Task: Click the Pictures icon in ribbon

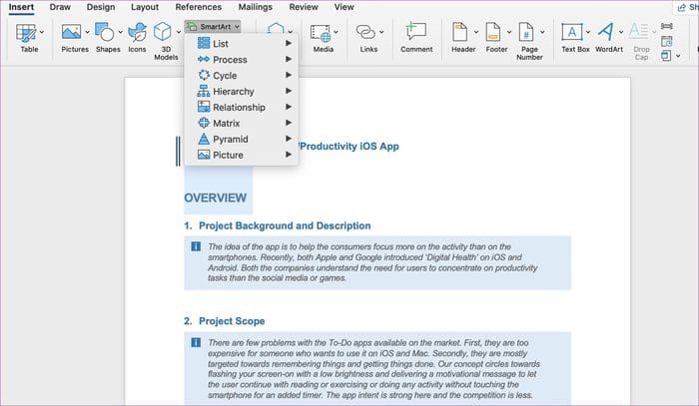Action: pyautogui.click(x=71, y=32)
